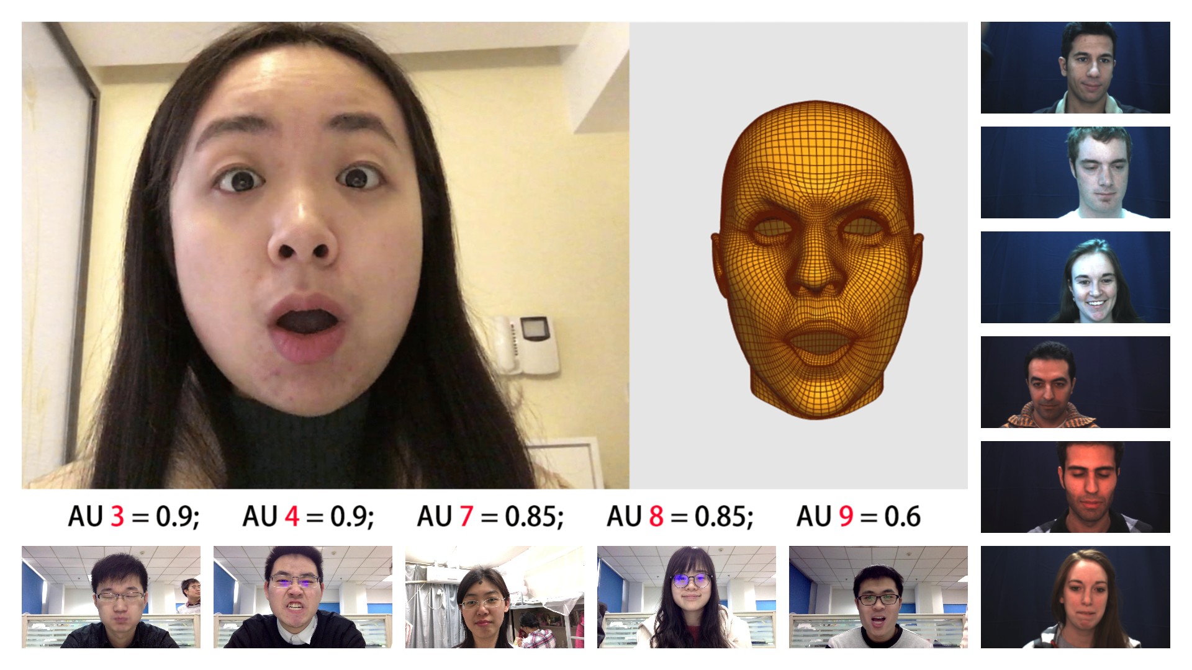Click the AU 3 = 0.9 label
Screen dimensions: 1192x670
click(133, 516)
